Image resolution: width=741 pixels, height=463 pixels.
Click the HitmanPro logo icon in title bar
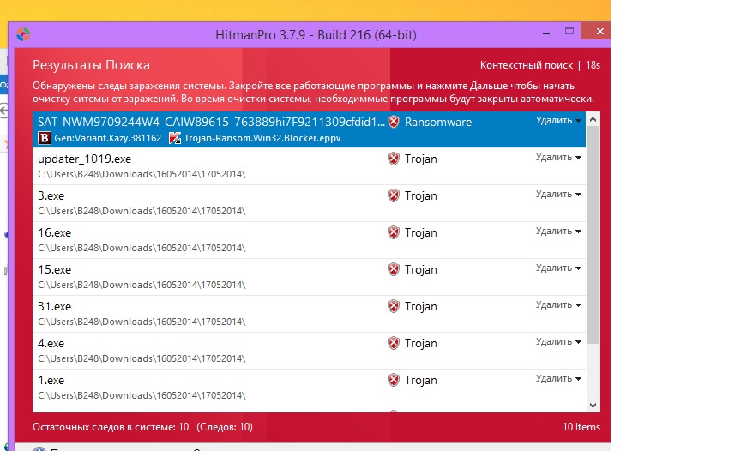23,34
